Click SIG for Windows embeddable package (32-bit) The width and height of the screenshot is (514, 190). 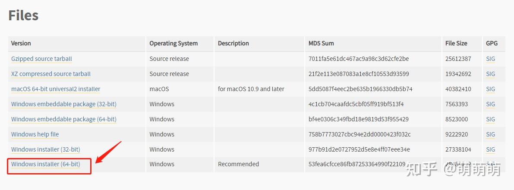491,104
